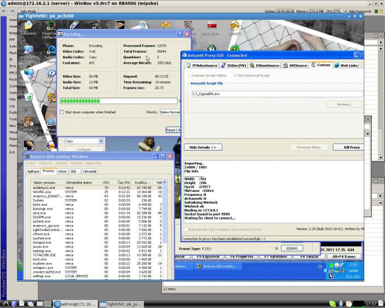Click Alt+F4 Konec button

click(x=344, y=256)
